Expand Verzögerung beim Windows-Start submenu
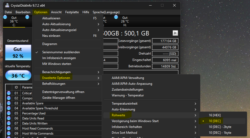 pos(151,121)
